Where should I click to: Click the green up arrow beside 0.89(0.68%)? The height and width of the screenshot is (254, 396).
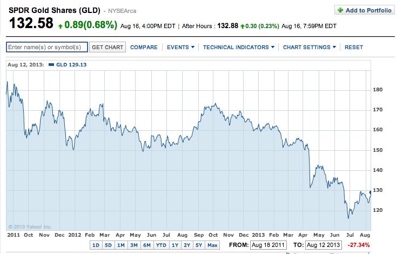pyautogui.click(x=61, y=26)
